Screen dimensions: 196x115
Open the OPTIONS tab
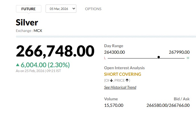[x=93, y=9]
